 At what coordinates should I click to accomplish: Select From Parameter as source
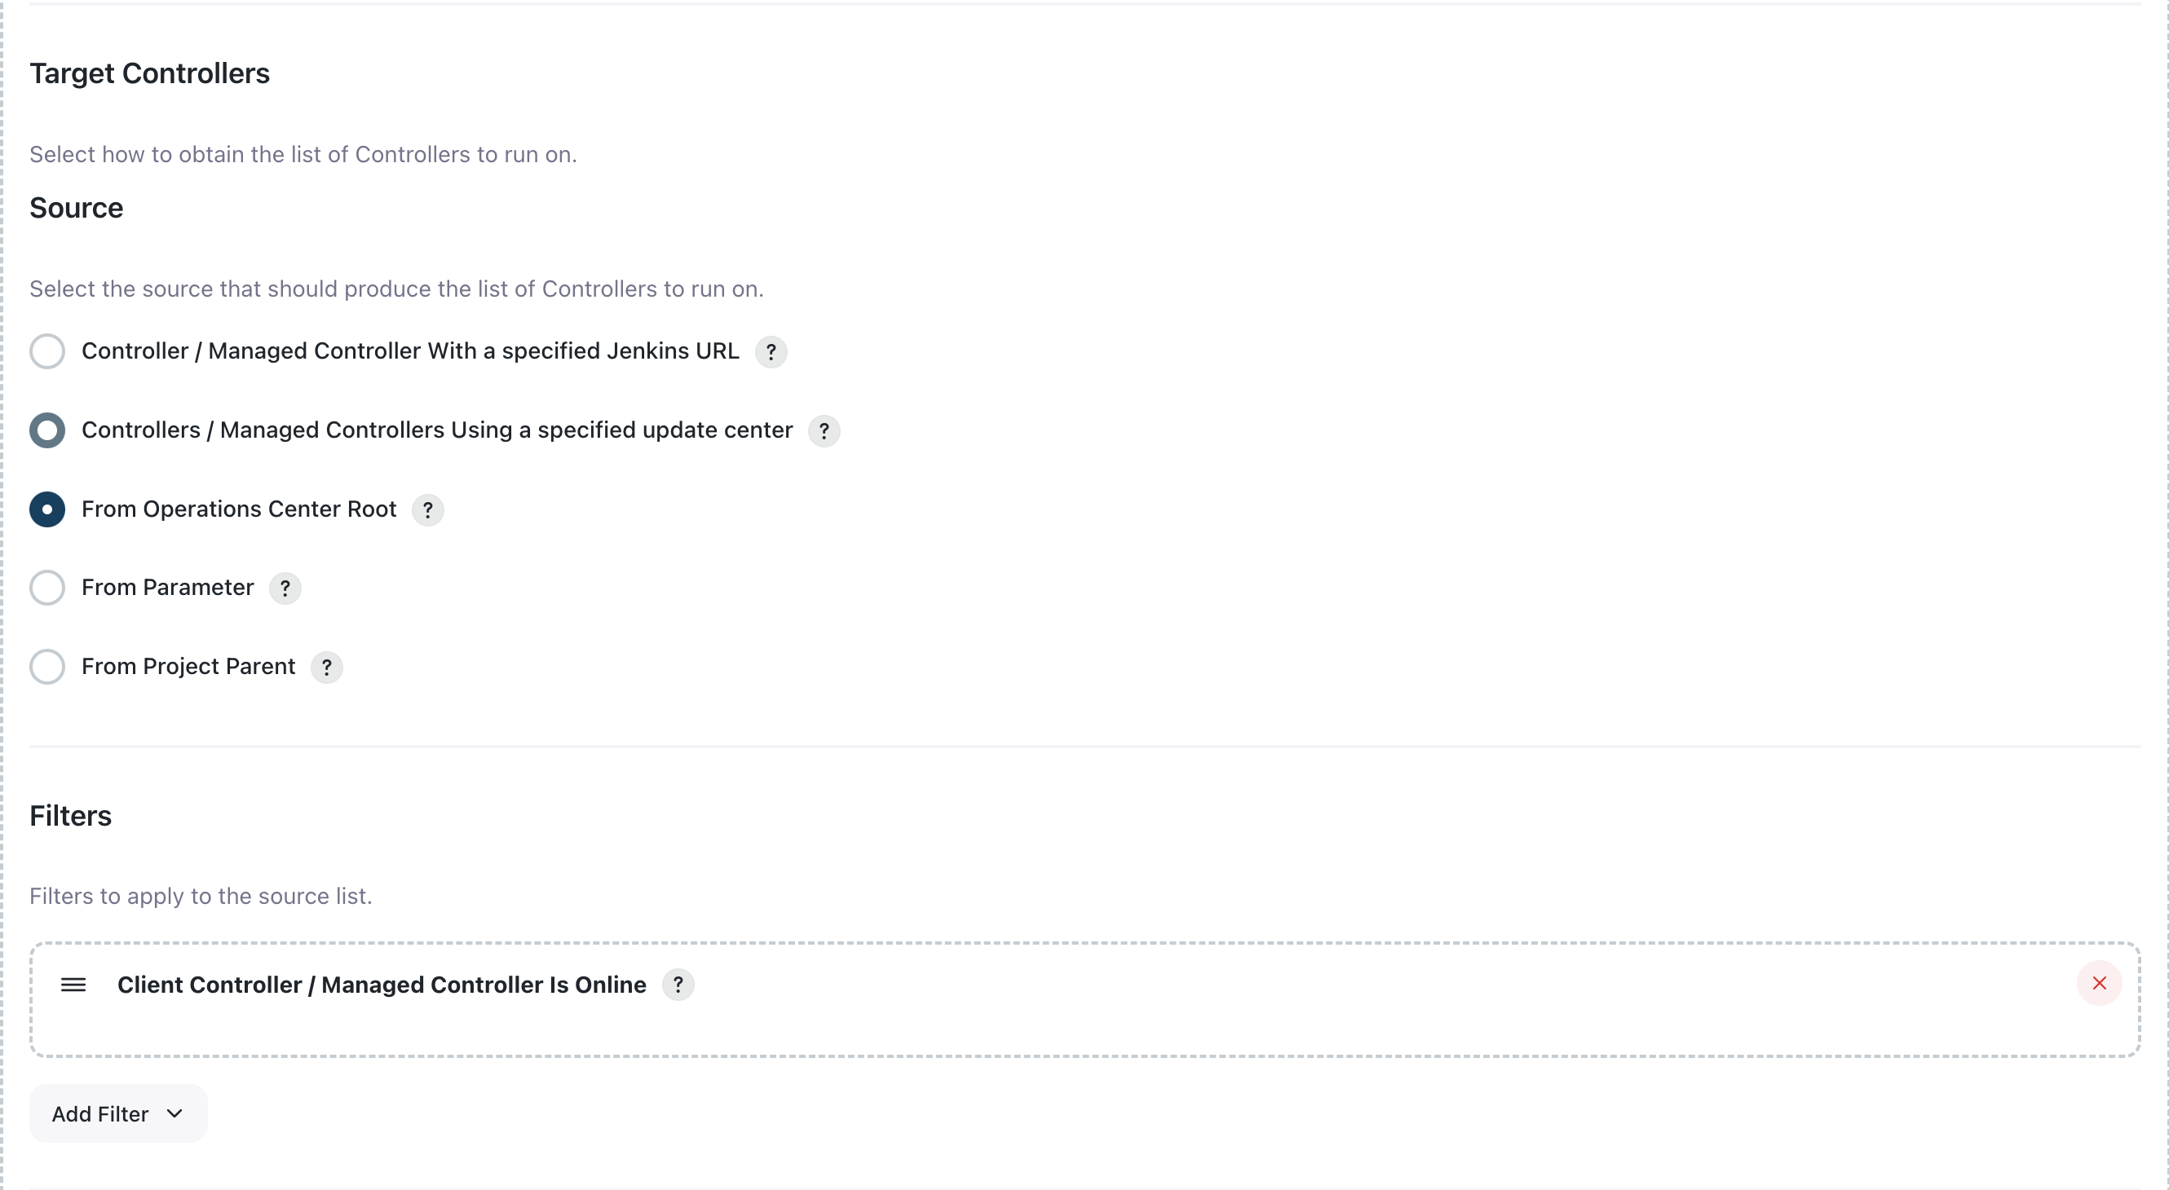[x=47, y=588]
